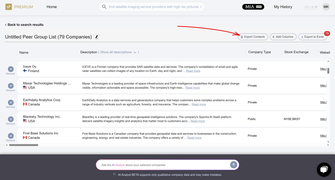335x180 pixels.
Task: Remove Earthdaily Analytics Corp from list
Action: click(x=11, y=102)
